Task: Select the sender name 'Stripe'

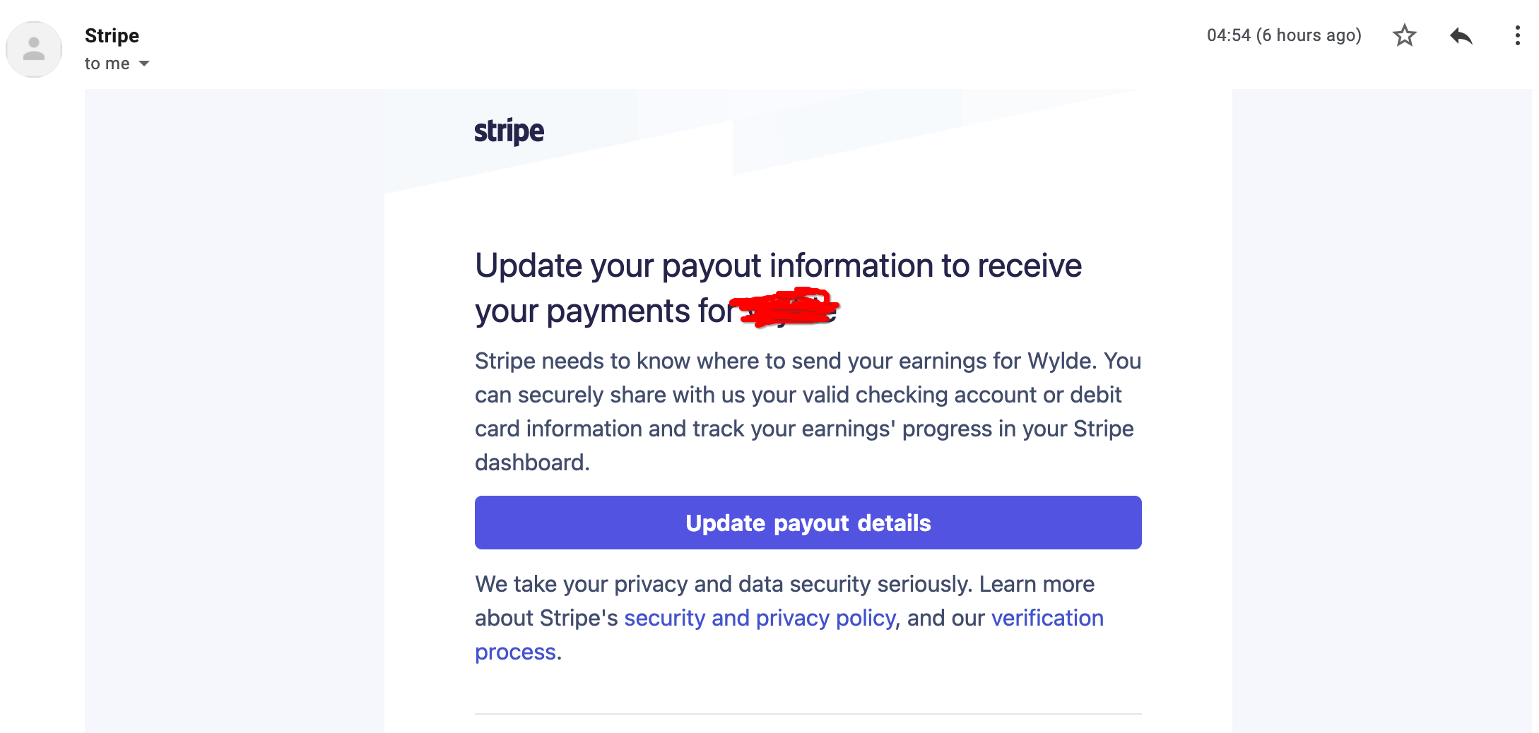Action: 112,35
